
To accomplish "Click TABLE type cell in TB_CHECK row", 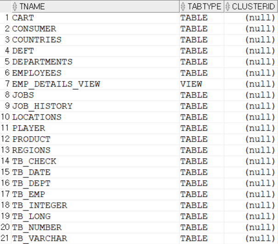I will [x=202, y=161].
